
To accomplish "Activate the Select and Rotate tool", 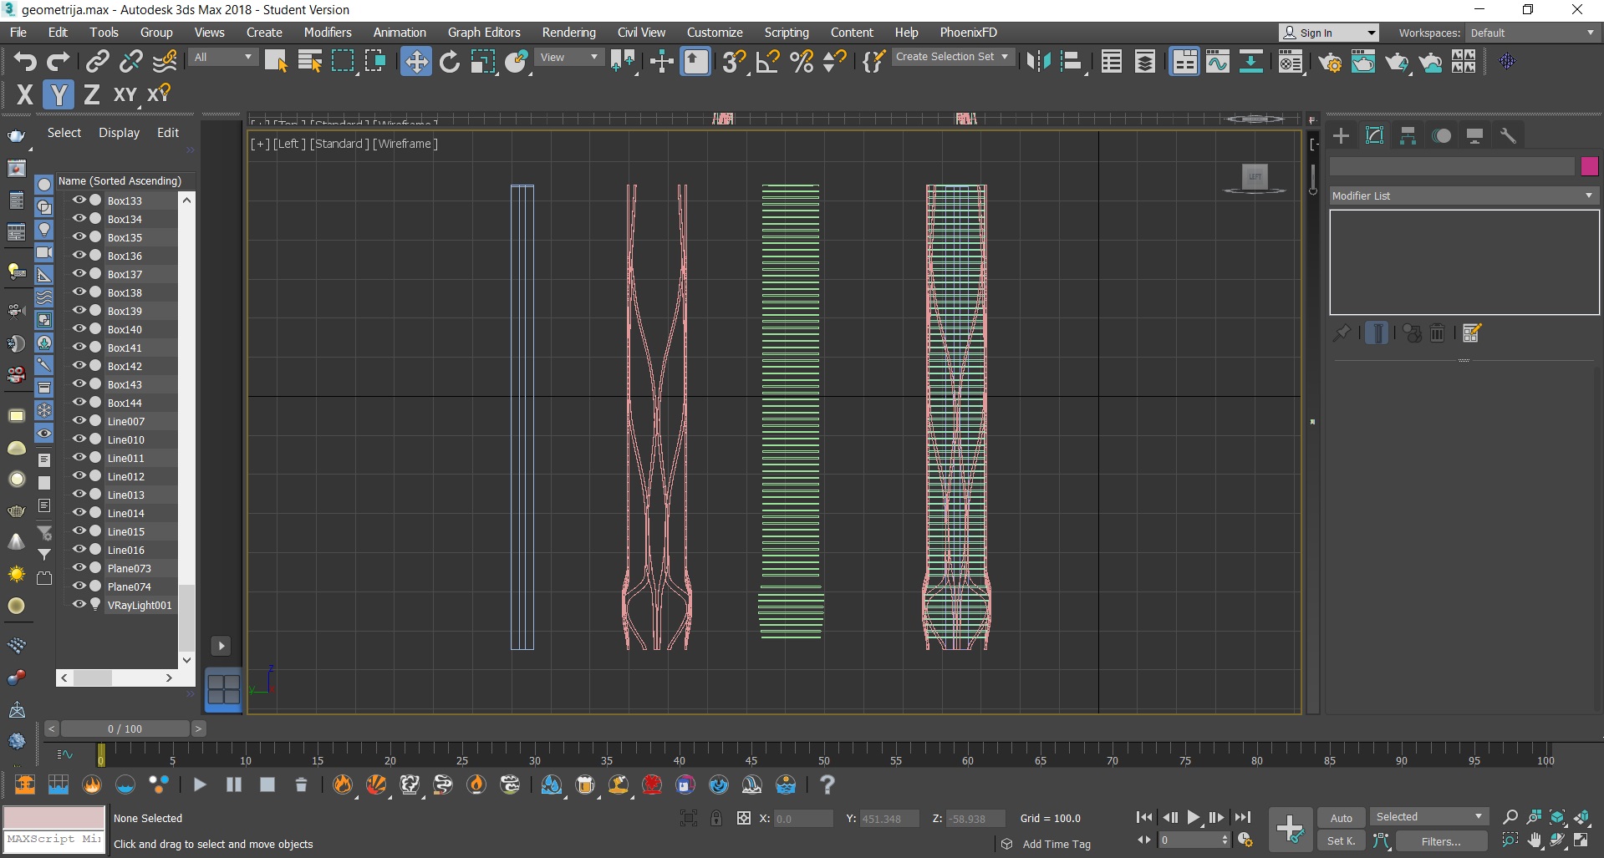I will (x=450, y=62).
